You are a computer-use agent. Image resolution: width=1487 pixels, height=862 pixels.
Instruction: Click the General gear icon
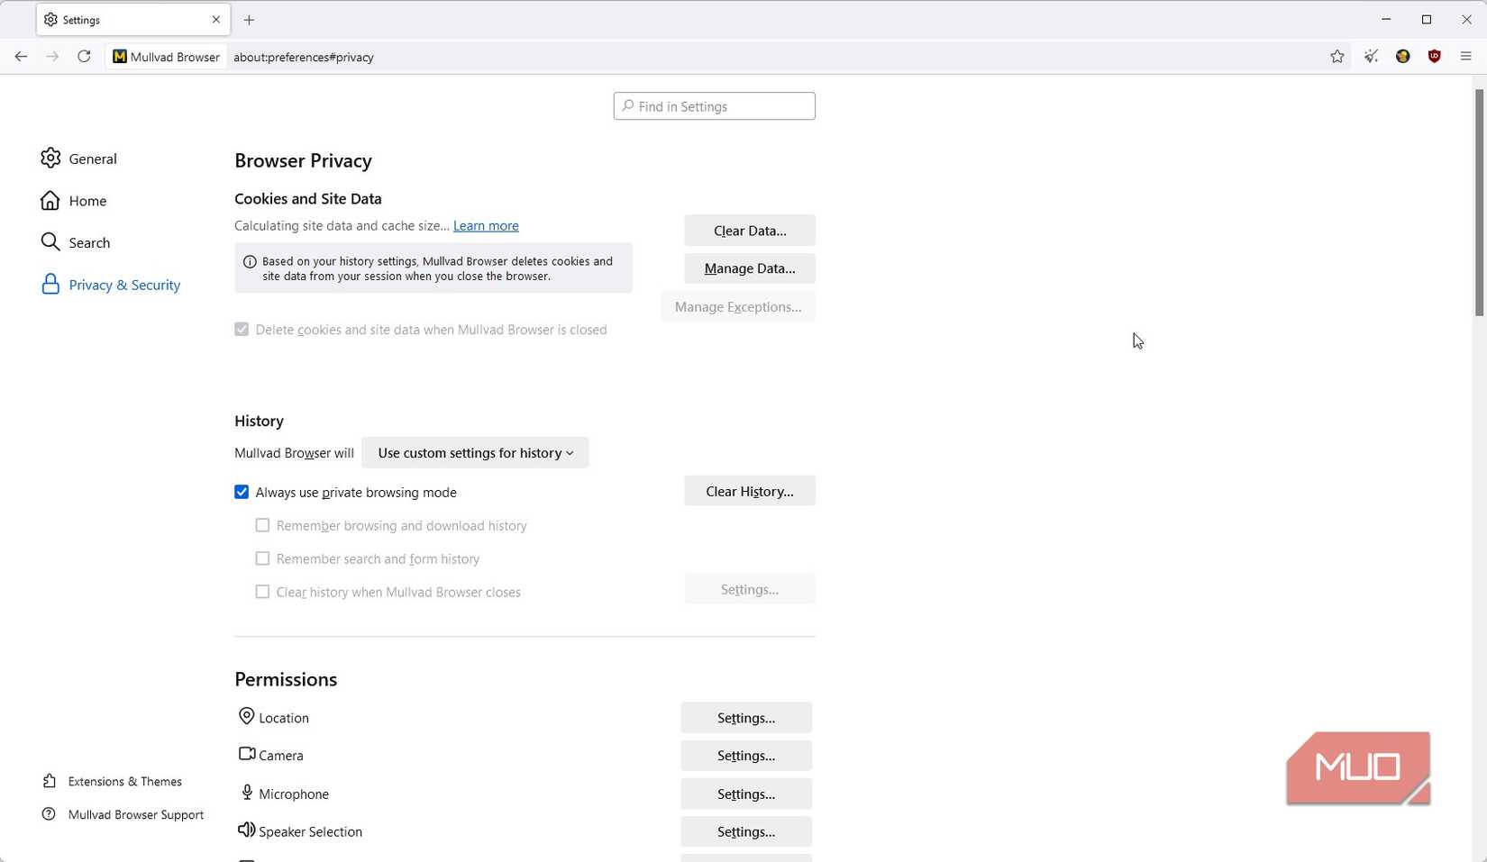(x=50, y=159)
